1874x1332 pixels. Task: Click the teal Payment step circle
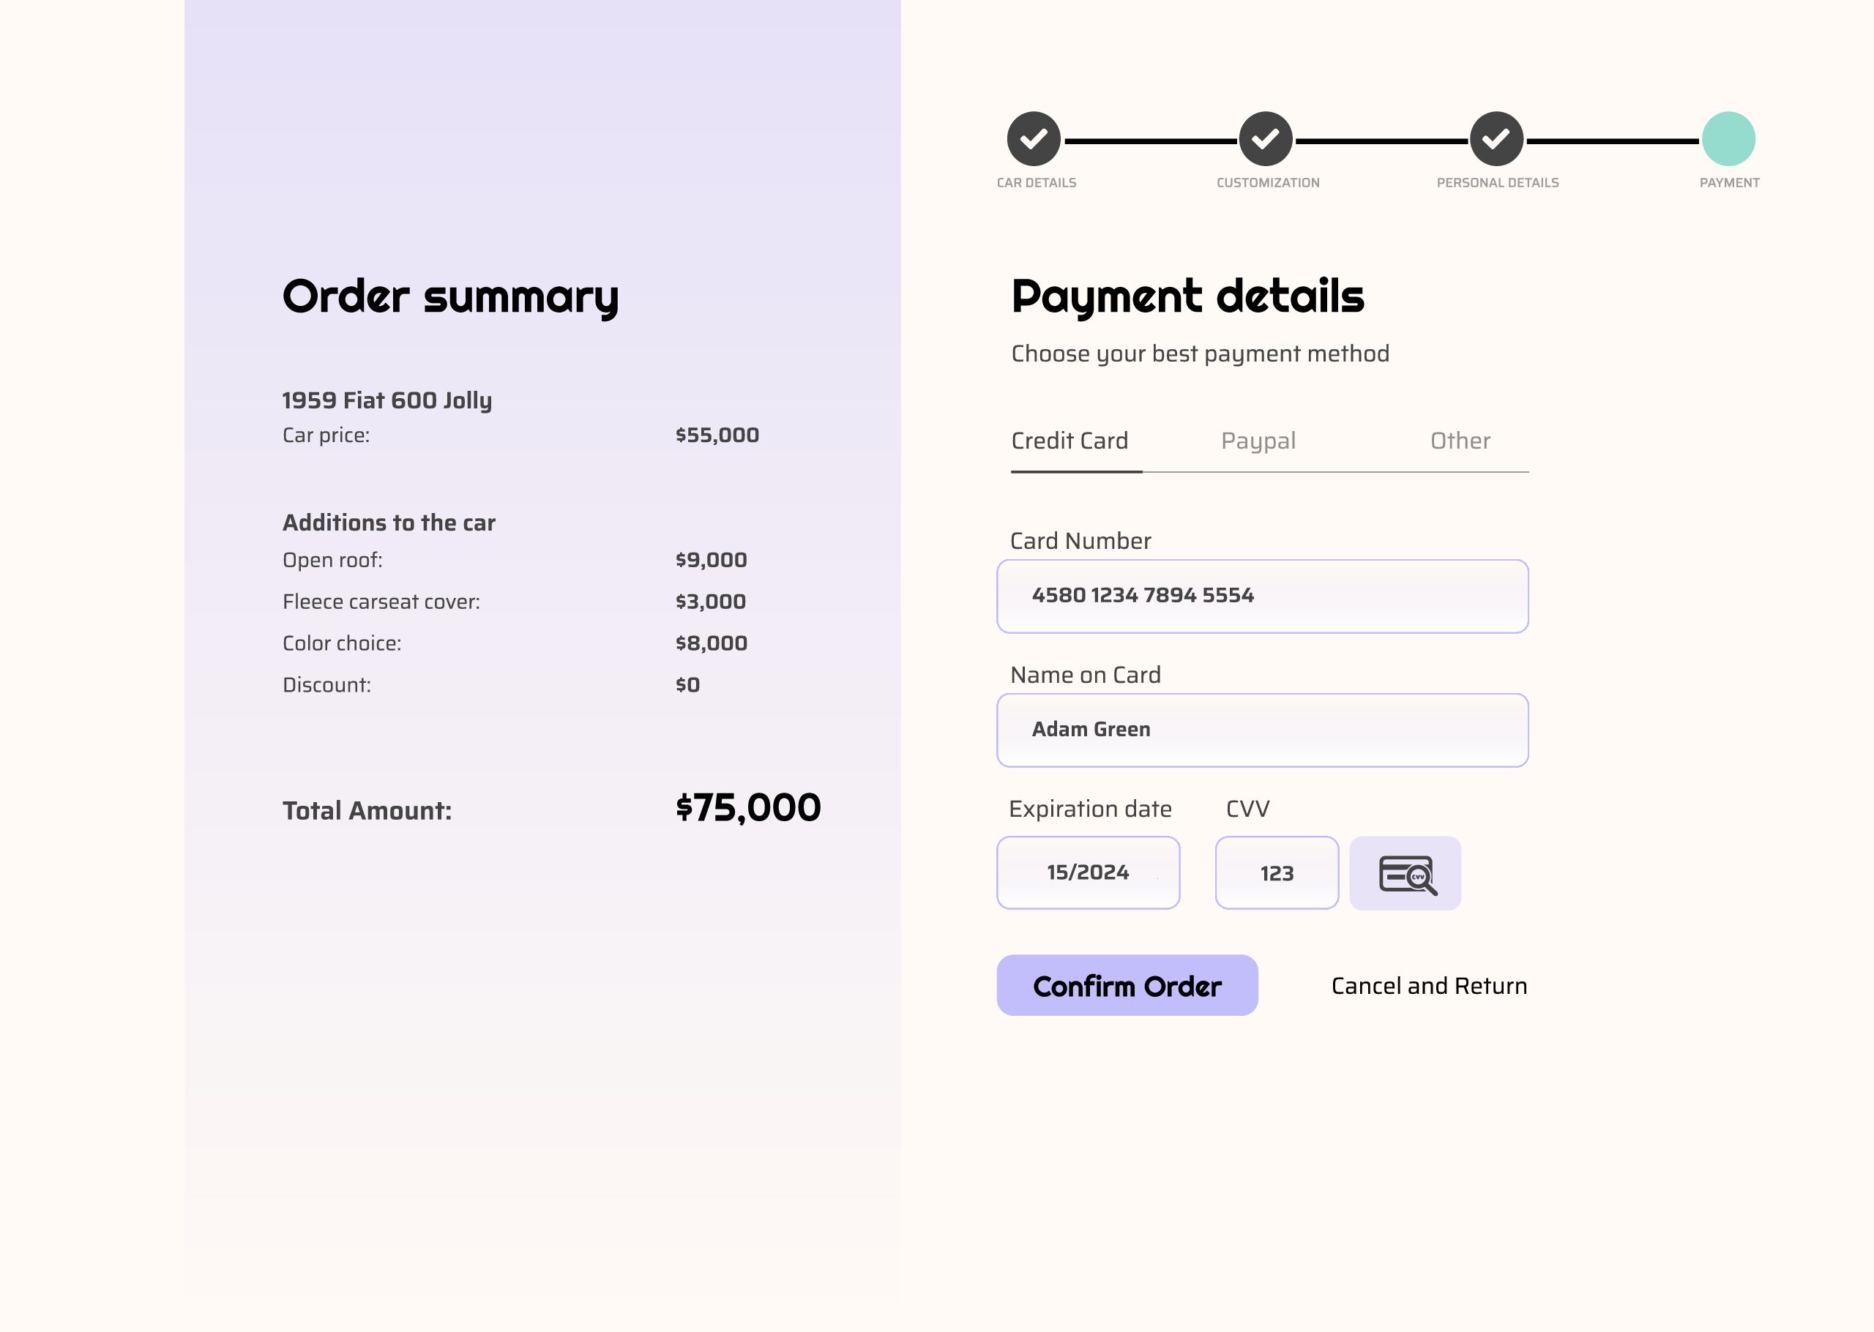pyautogui.click(x=1728, y=138)
